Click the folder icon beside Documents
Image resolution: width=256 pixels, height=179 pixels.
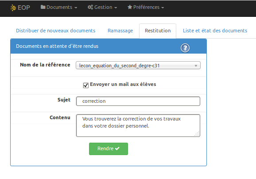click(43, 7)
